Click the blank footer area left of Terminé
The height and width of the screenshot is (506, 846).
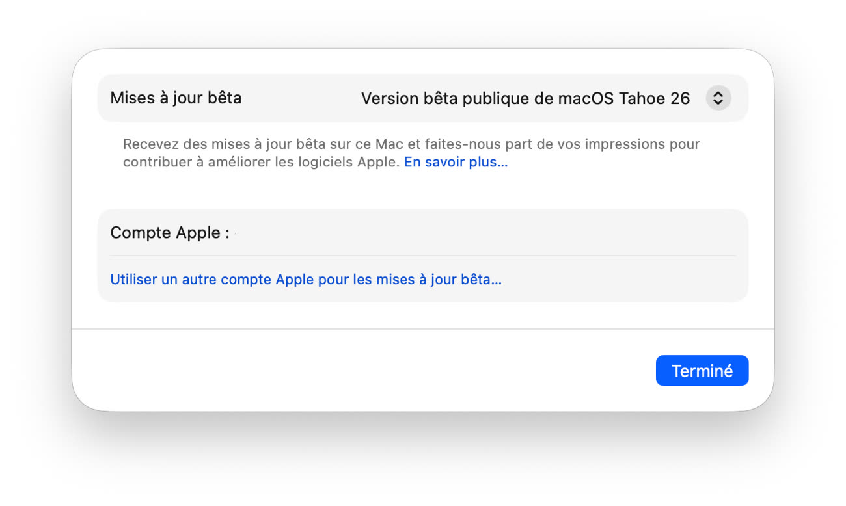pos(358,370)
